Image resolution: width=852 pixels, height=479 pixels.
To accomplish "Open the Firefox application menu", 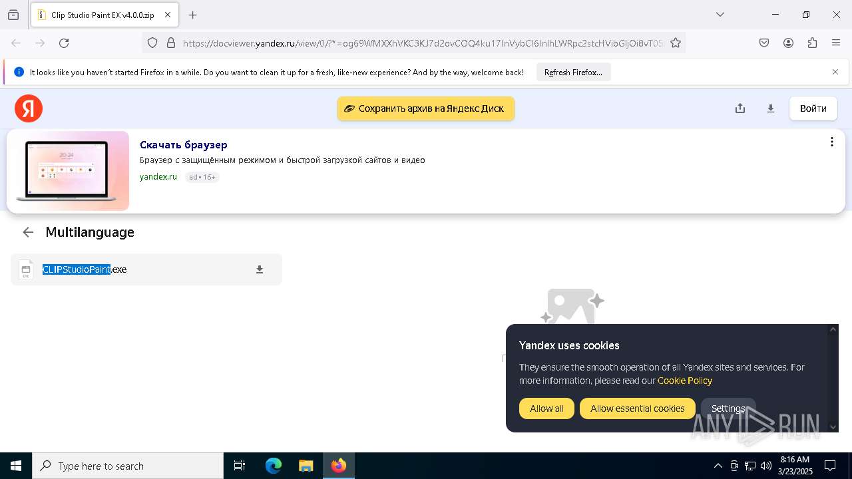I will 836,43.
